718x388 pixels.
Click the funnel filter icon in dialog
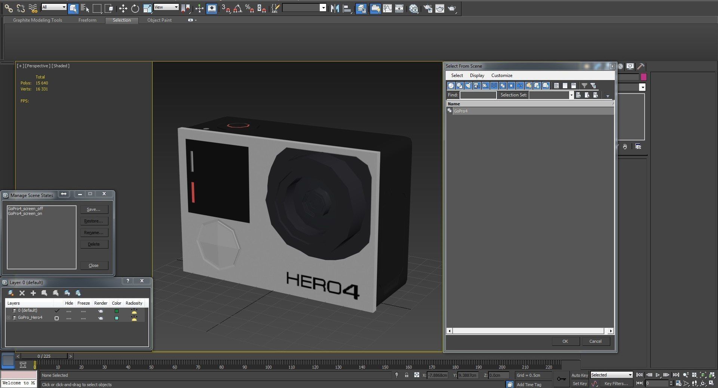[584, 86]
